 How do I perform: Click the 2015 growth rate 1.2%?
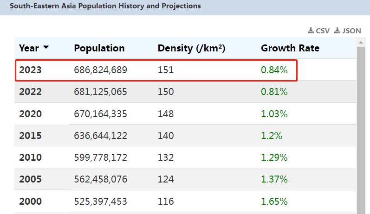[272, 136]
